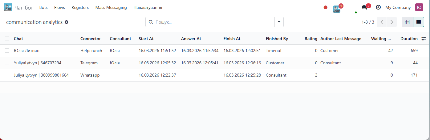
Task: Toggle the select-all checkbox in header
Action: [7, 39]
